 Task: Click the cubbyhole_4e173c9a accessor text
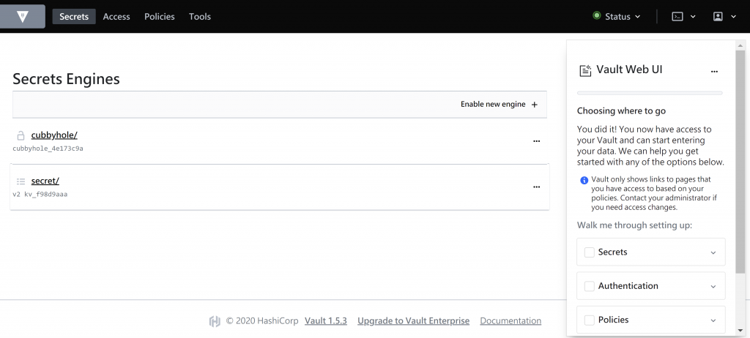[48, 149]
